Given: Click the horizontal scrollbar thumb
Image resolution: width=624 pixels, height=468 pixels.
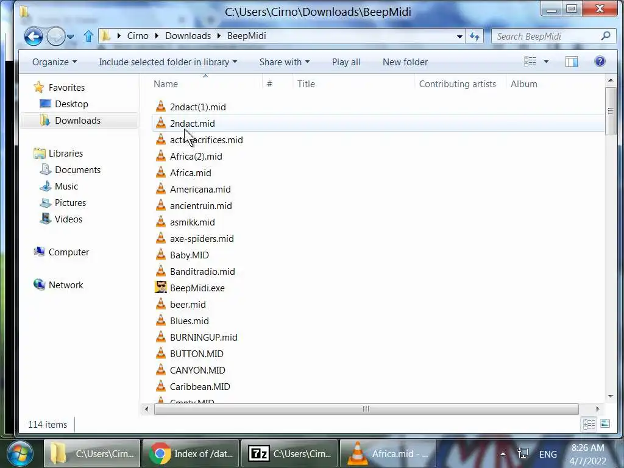Looking at the screenshot, I should (x=366, y=409).
